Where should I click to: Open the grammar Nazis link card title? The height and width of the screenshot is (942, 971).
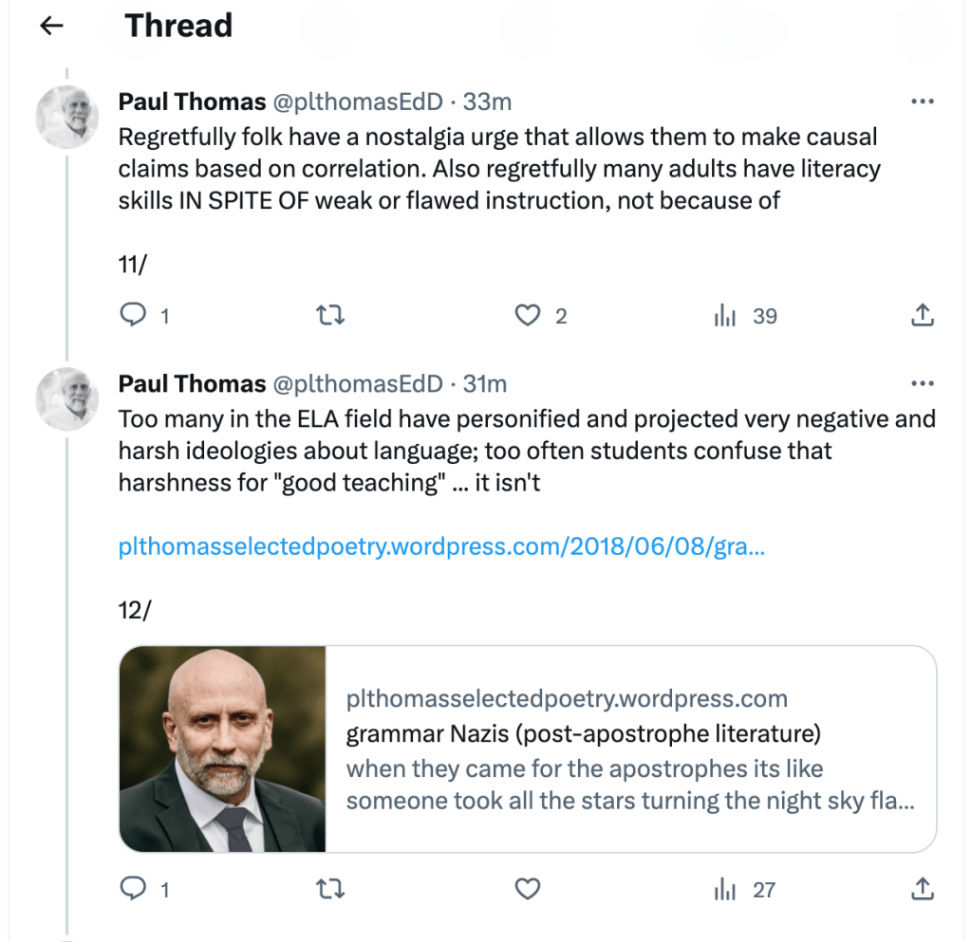[x=583, y=733]
